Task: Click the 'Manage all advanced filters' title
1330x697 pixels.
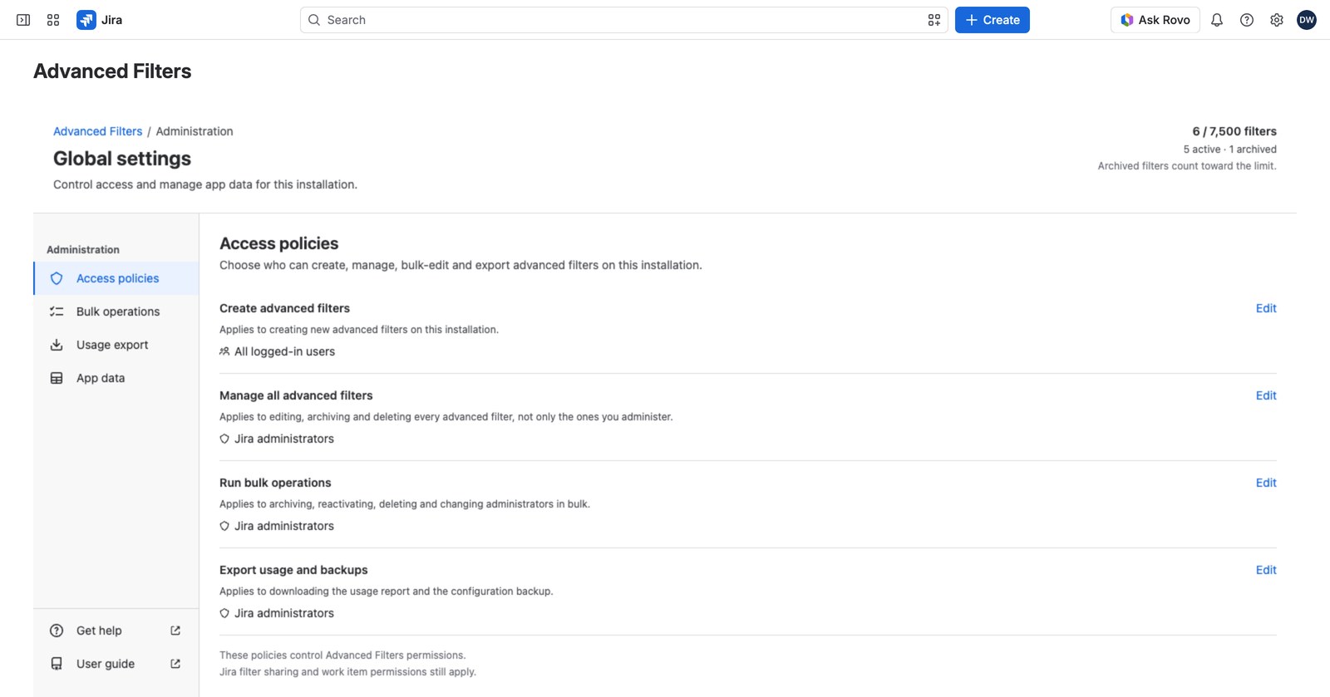Action: (296, 395)
